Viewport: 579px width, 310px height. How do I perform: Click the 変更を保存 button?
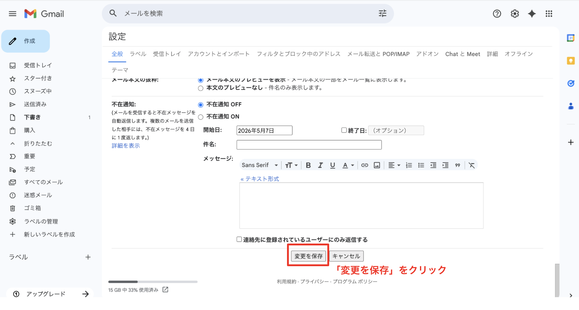coord(308,256)
